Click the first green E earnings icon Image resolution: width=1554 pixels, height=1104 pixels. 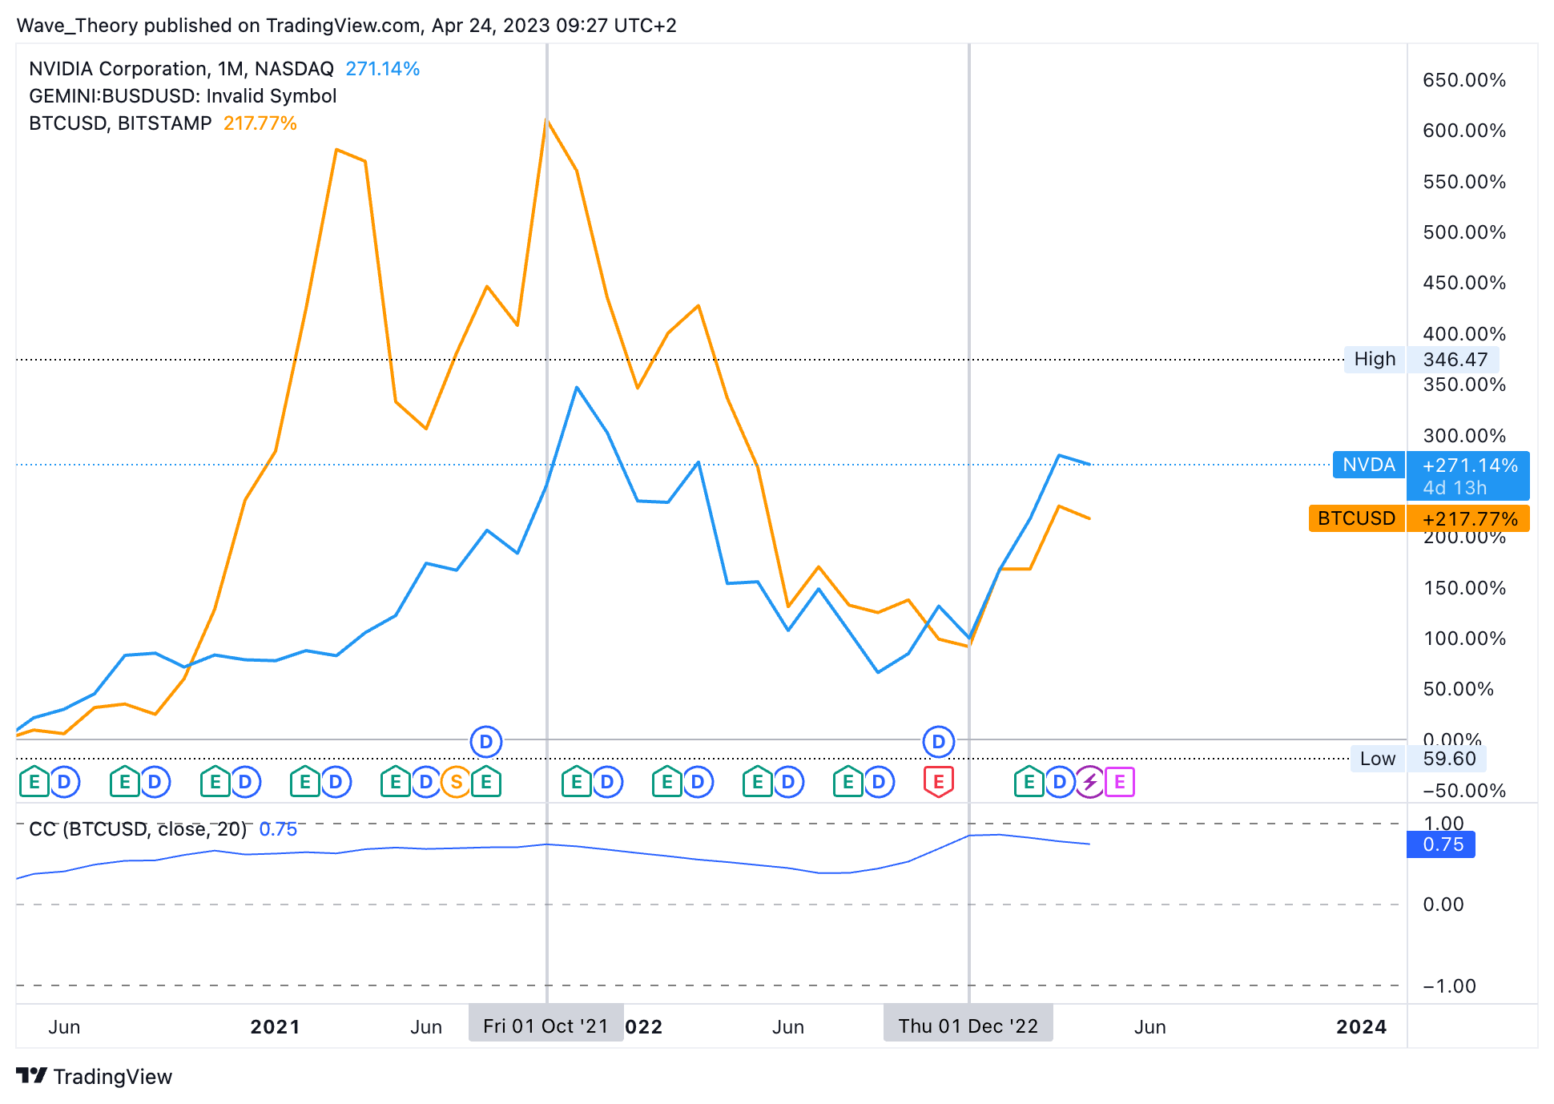[x=34, y=782]
